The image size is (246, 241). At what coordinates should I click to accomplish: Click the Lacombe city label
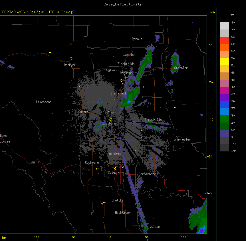pyautogui.click(x=128, y=55)
